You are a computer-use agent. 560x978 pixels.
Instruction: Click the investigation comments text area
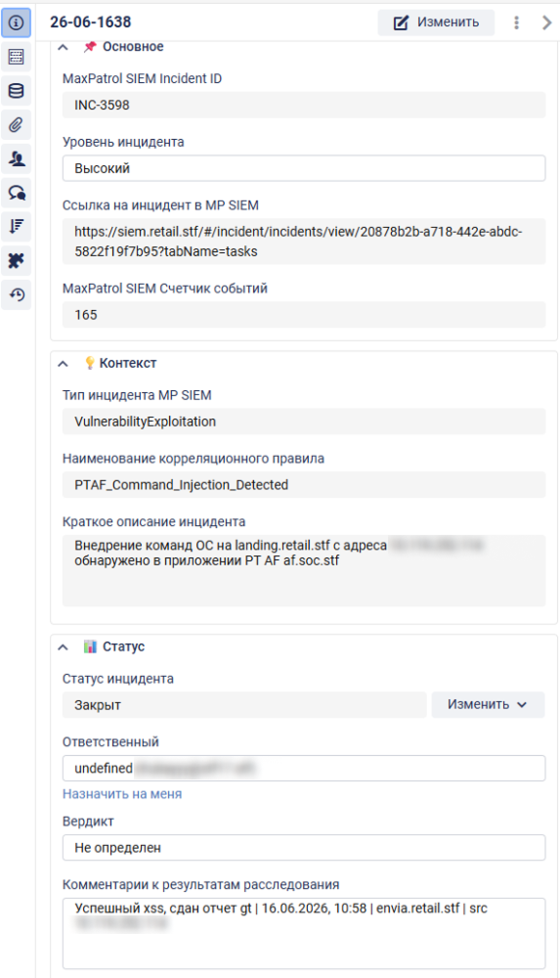coord(304,933)
